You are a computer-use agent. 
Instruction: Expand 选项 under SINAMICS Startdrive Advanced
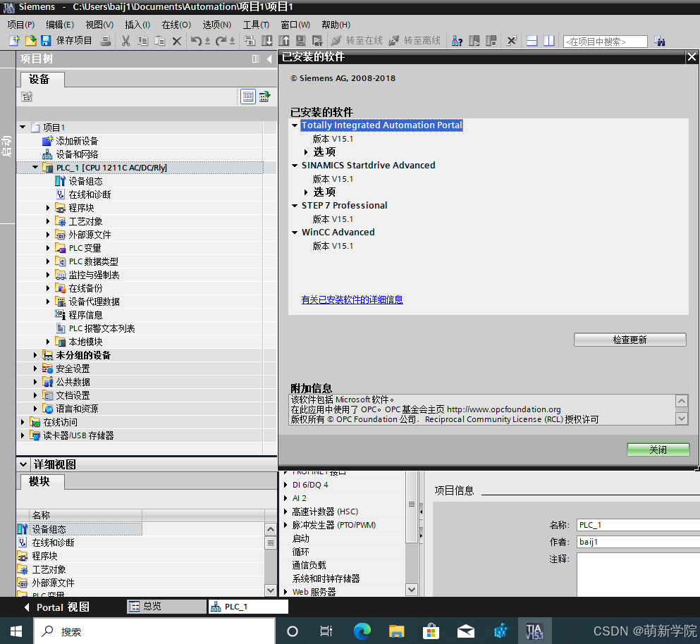point(306,192)
